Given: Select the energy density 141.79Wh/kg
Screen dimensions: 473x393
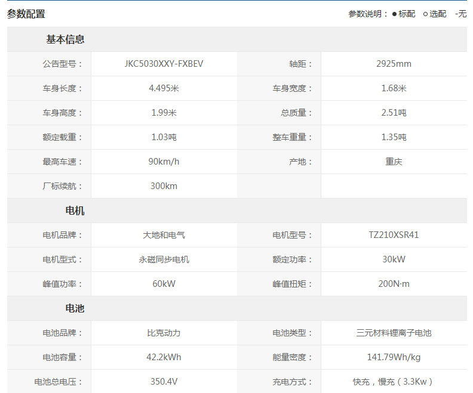Looking at the screenshot, I should coord(394,357).
